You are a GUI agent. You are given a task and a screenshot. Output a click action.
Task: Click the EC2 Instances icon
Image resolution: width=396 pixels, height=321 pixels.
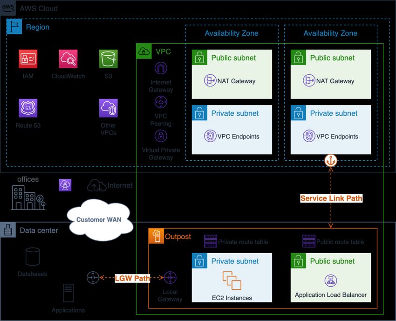[x=232, y=281]
